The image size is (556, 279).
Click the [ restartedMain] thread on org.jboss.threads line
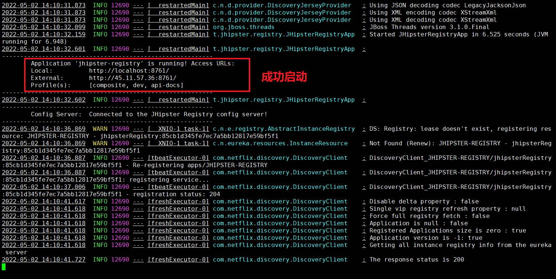[x=178, y=27]
